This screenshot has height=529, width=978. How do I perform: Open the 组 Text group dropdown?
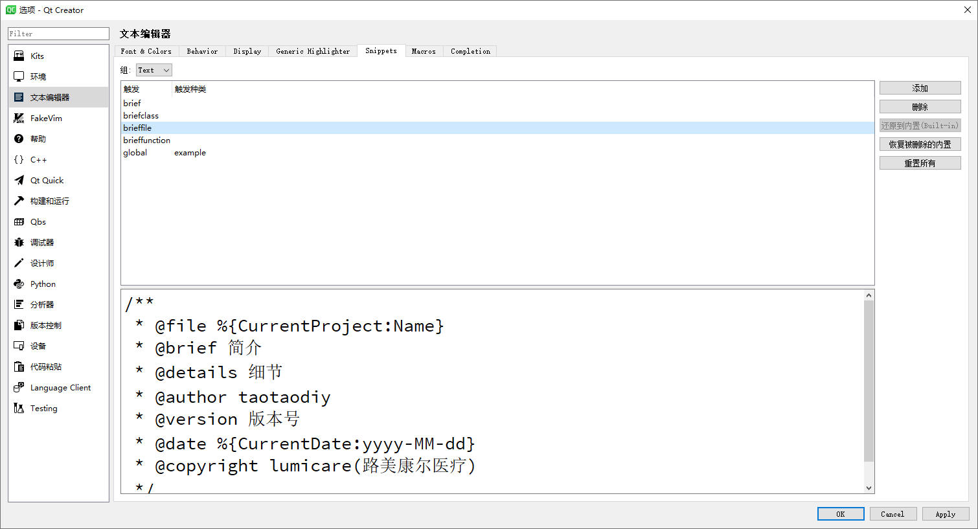[154, 70]
